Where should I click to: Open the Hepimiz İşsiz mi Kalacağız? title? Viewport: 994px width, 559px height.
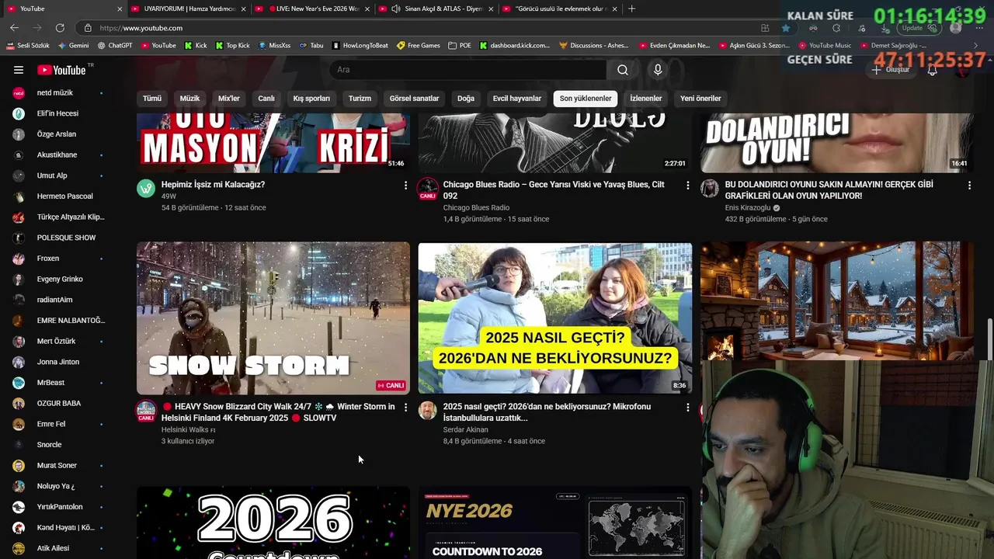[213, 185]
